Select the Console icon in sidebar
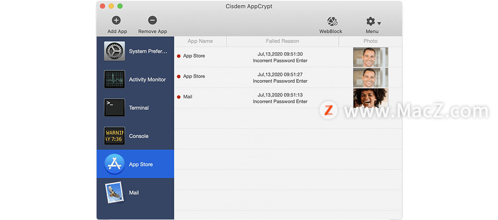The width and height of the screenshot is (498, 220). tap(115, 136)
